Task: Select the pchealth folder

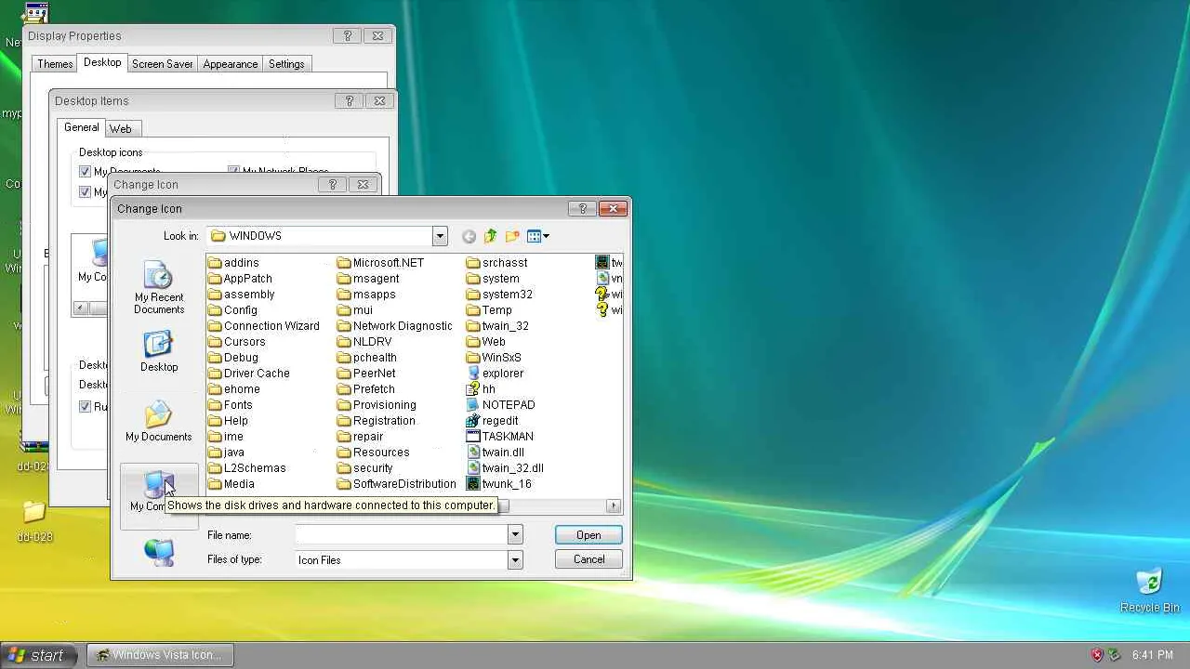Action: 367,358
